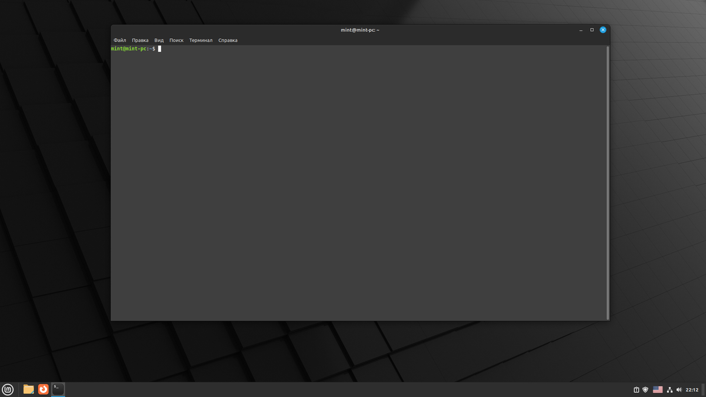Open the Терминал menu
Image resolution: width=706 pixels, height=397 pixels.
pos(201,40)
